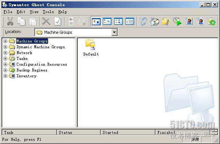The width and height of the screenshot is (220, 144).
Task: Expand the Inventory tree node
Action: 5,76
